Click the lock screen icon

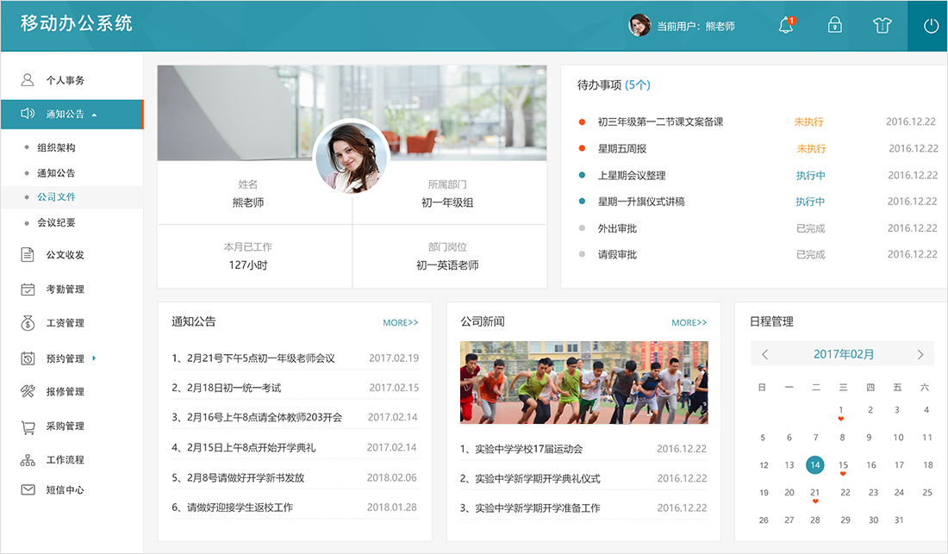click(x=834, y=26)
